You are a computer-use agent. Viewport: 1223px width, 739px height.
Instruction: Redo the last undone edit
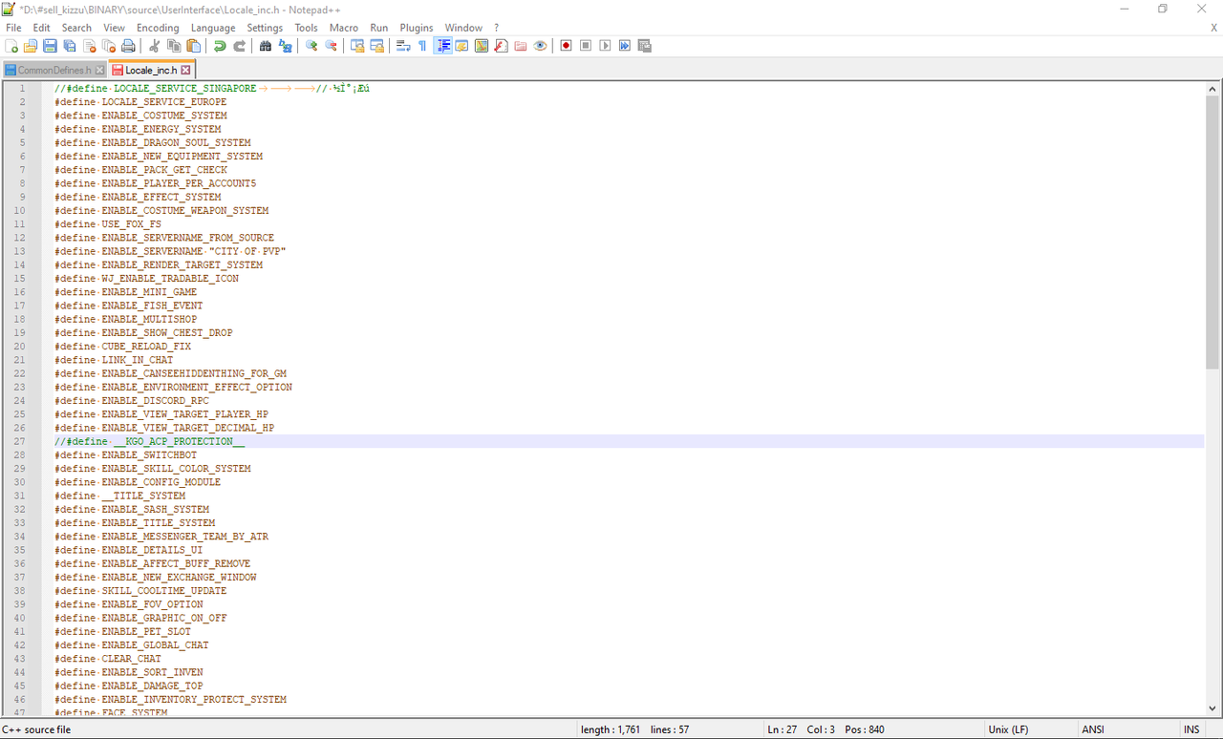239,46
